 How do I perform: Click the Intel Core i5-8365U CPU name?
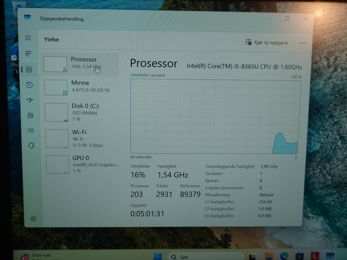click(x=244, y=66)
